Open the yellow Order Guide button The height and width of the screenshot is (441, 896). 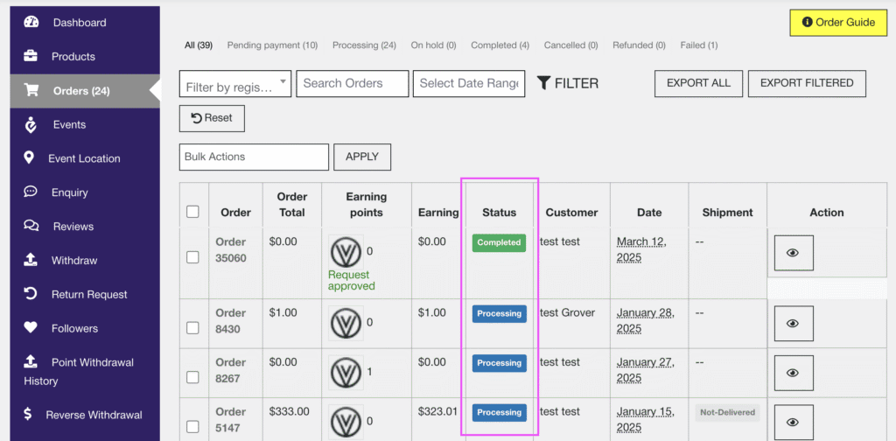pyautogui.click(x=837, y=23)
